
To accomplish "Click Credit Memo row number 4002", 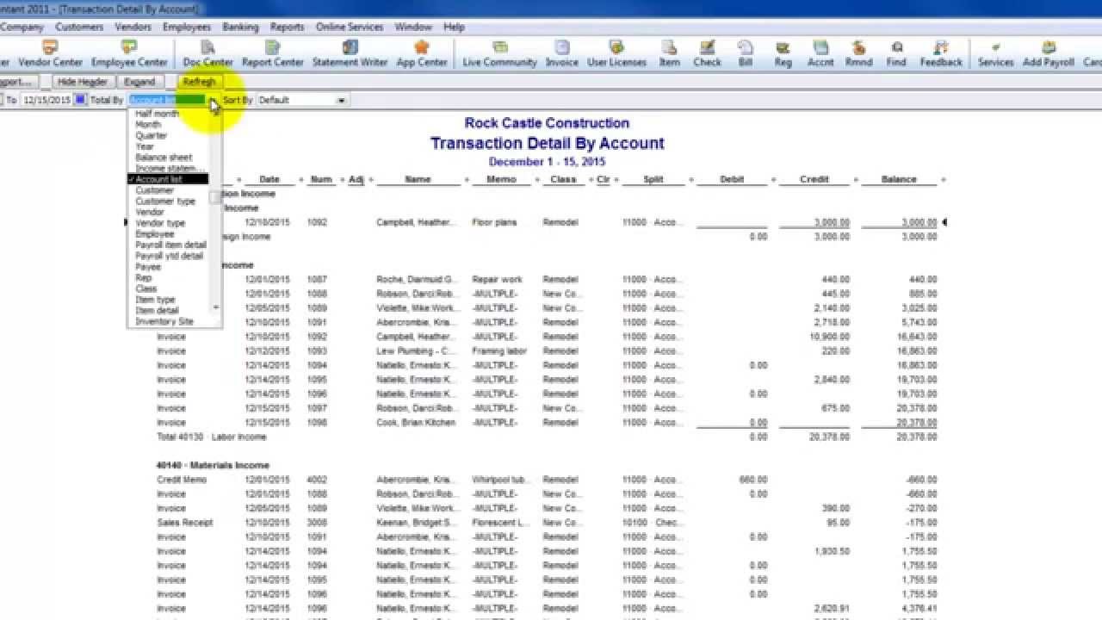I will point(546,480).
